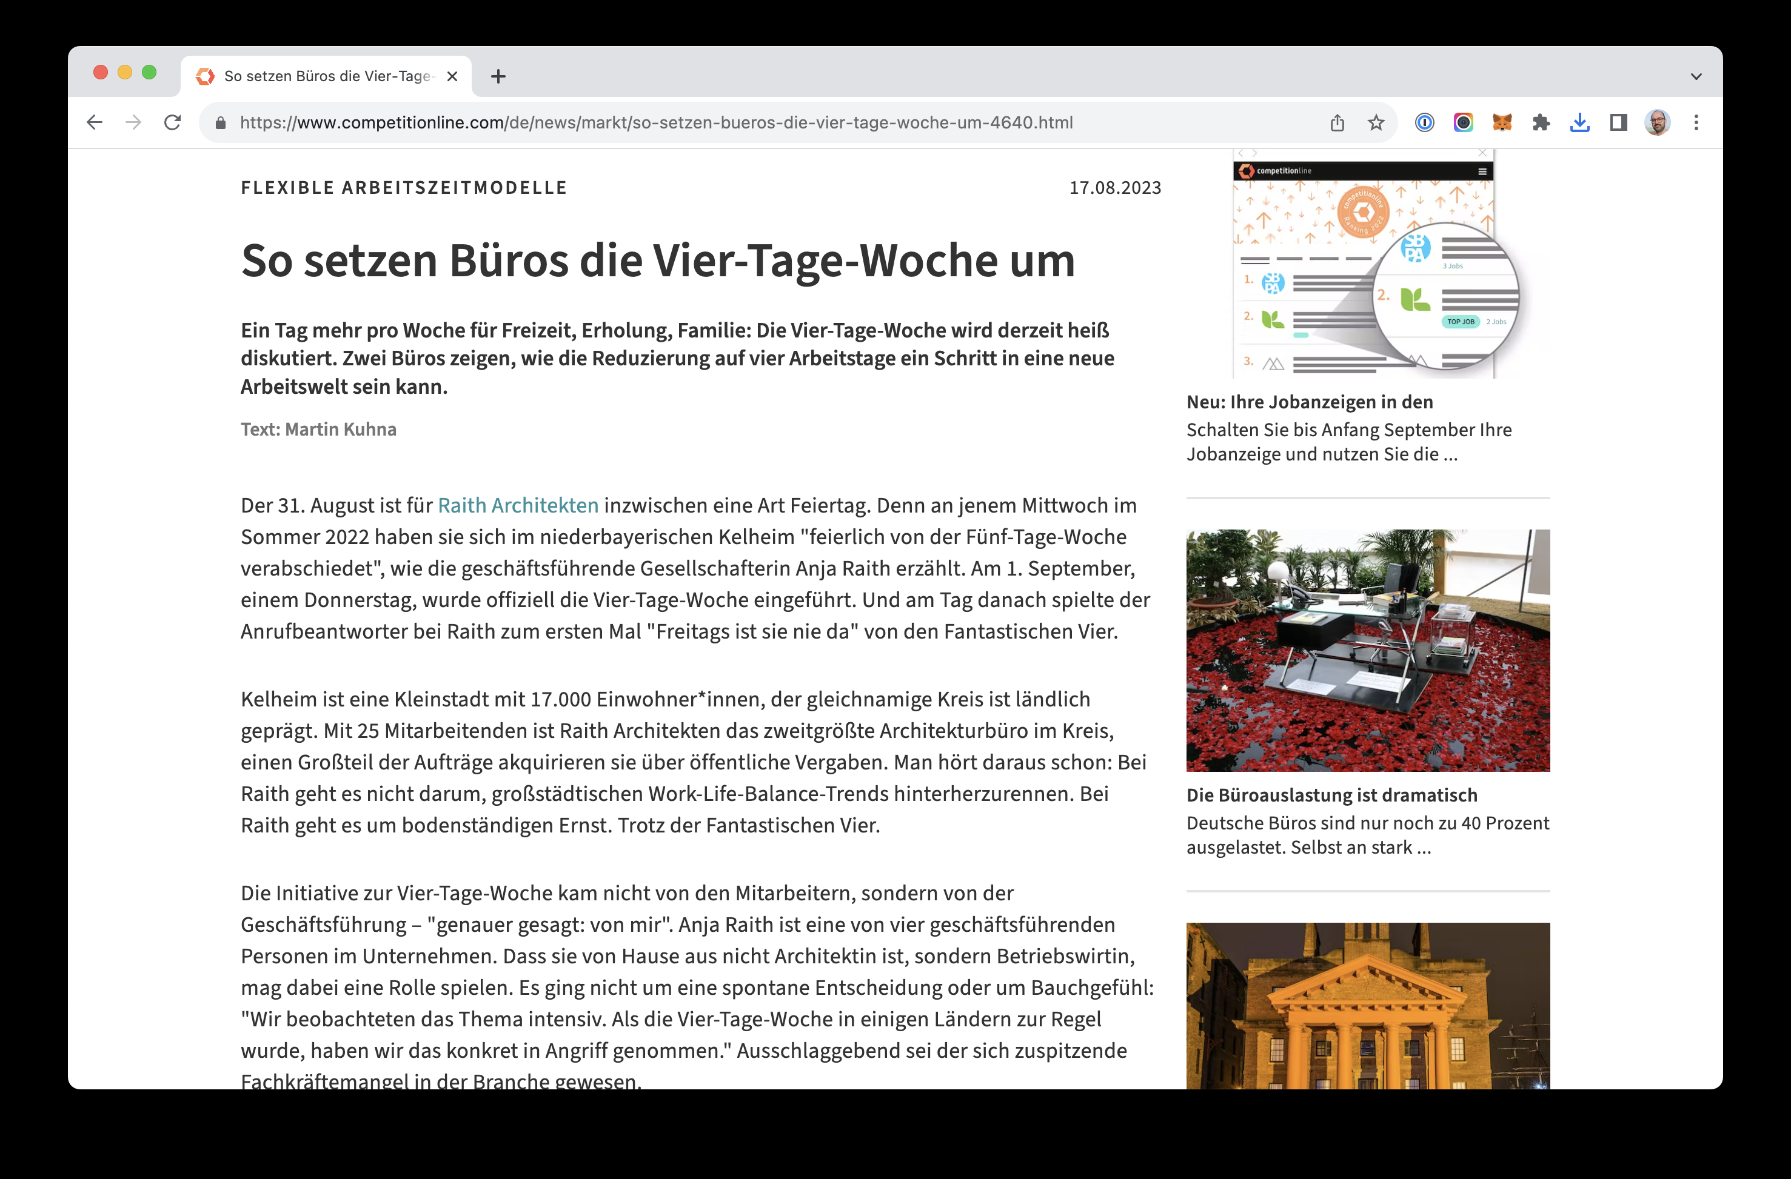This screenshot has height=1179, width=1791.
Task: Open 'Neu: Ihre Jobanzeigen in den' teaser
Action: (x=1308, y=402)
